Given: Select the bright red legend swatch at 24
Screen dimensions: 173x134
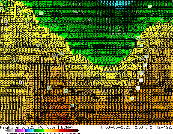Looking at the screenshot, I should (59, 130).
